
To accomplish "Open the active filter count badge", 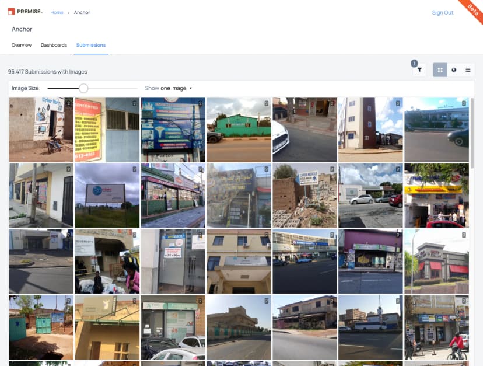I will tap(414, 62).
